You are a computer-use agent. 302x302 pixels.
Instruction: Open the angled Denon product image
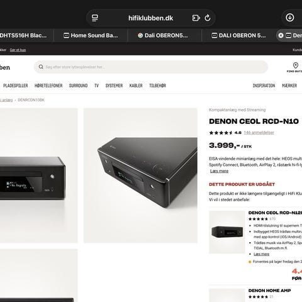(140, 176)
